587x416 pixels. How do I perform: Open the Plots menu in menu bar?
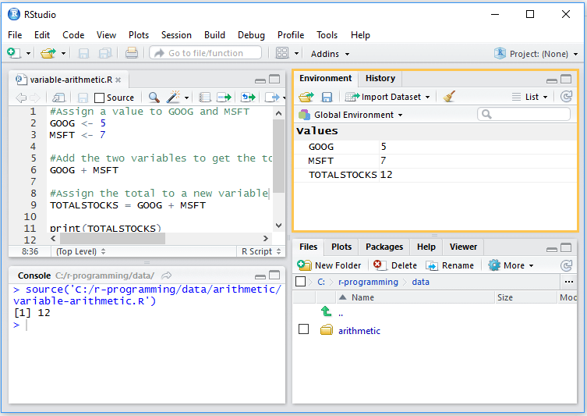(x=139, y=35)
